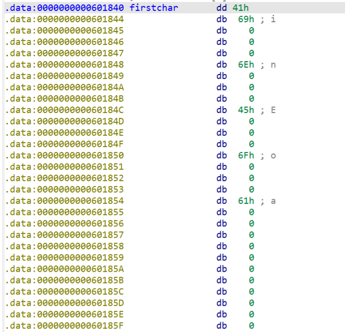
Task: Click the dd directive on the firstchar line
Action: pos(222,8)
